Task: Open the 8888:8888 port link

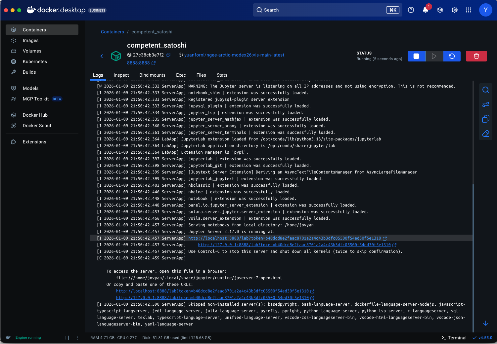Action: point(139,63)
